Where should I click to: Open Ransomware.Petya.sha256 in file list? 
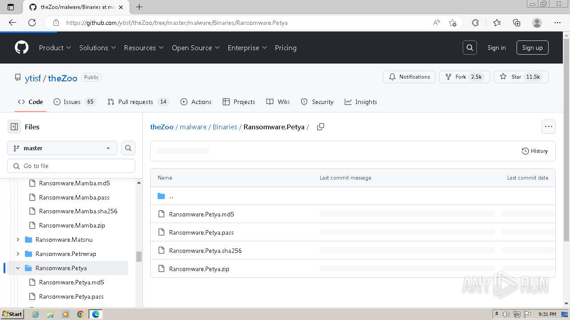(205, 251)
